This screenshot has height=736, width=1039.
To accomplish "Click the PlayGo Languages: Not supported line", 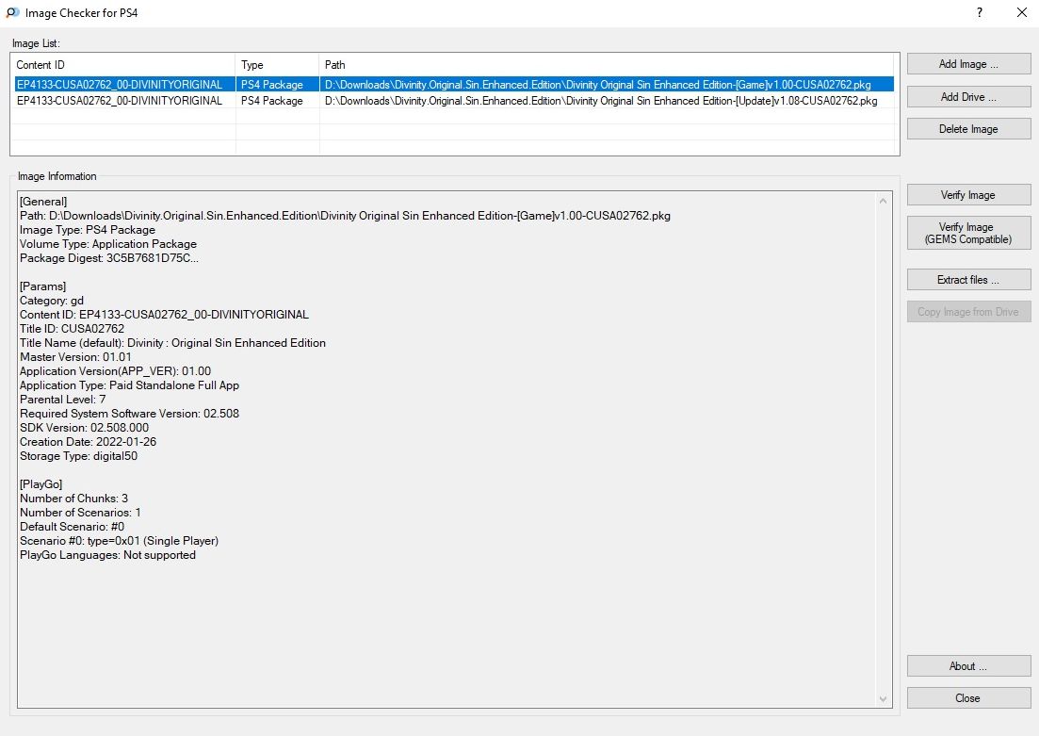I will tap(108, 555).
